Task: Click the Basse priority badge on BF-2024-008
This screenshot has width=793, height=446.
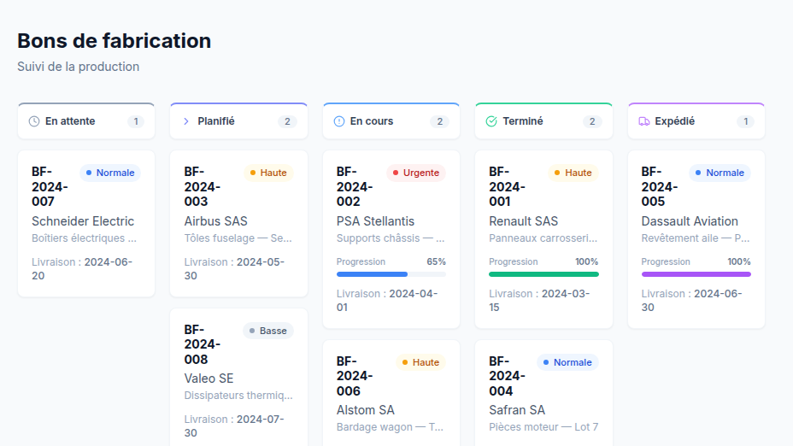Action: pos(268,331)
